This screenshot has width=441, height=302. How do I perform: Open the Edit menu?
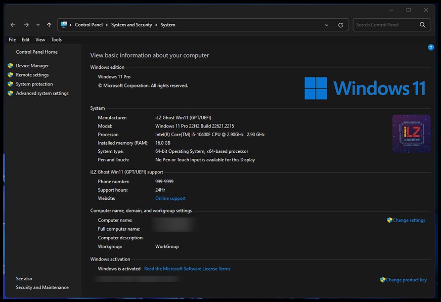pos(26,39)
